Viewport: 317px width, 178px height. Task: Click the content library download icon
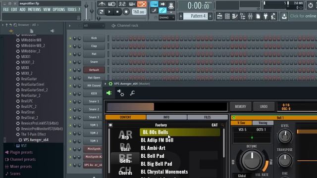(x=284, y=16)
